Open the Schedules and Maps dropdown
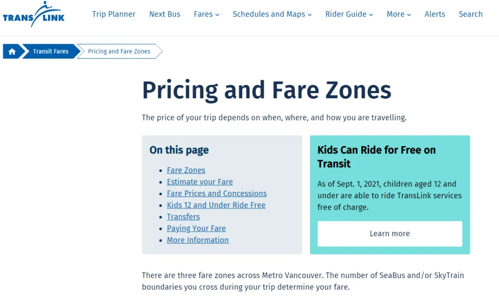 (x=272, y=14)
